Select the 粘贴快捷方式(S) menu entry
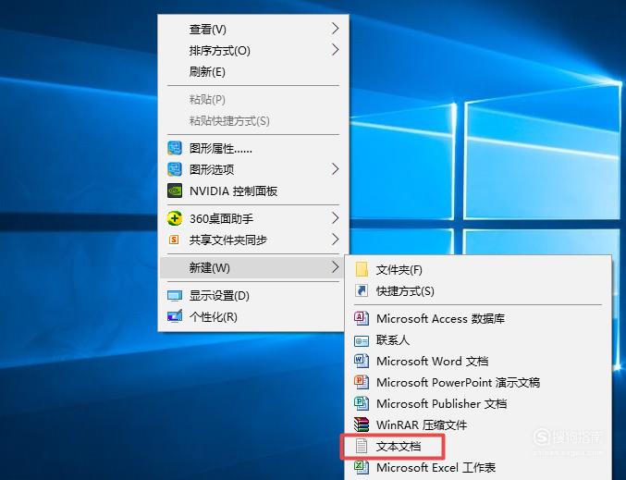This screenshot has width=626, height=480. tap(252, 120)
